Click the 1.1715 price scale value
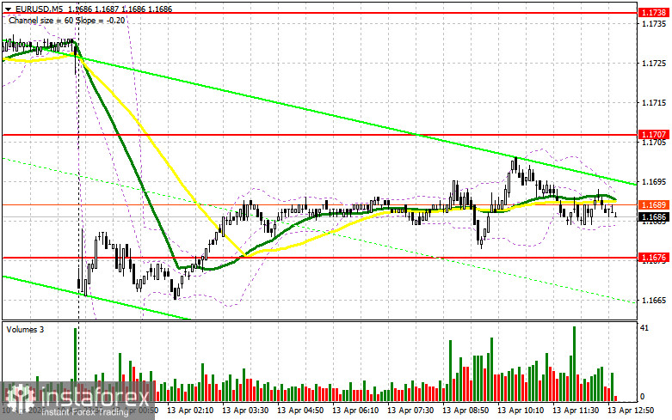This screenshot has height=420, width=672. [654, 103]
